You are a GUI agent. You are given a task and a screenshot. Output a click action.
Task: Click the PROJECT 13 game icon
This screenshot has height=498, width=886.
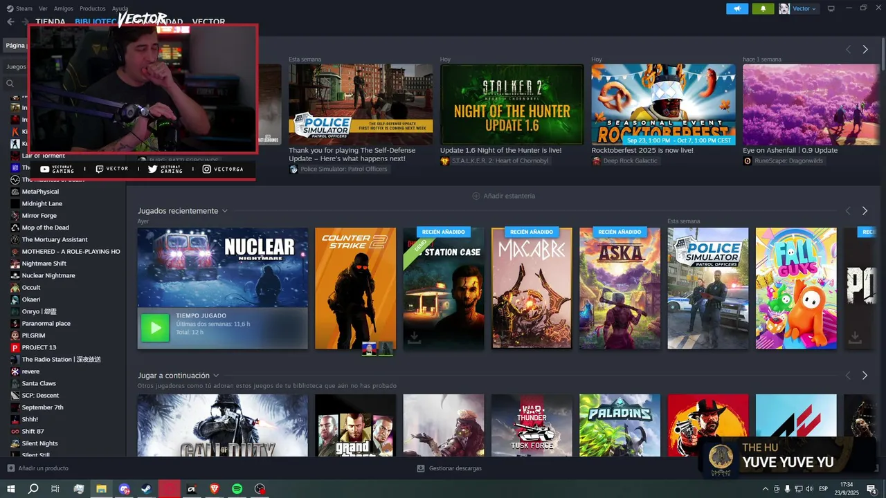(x=15, y=347)
